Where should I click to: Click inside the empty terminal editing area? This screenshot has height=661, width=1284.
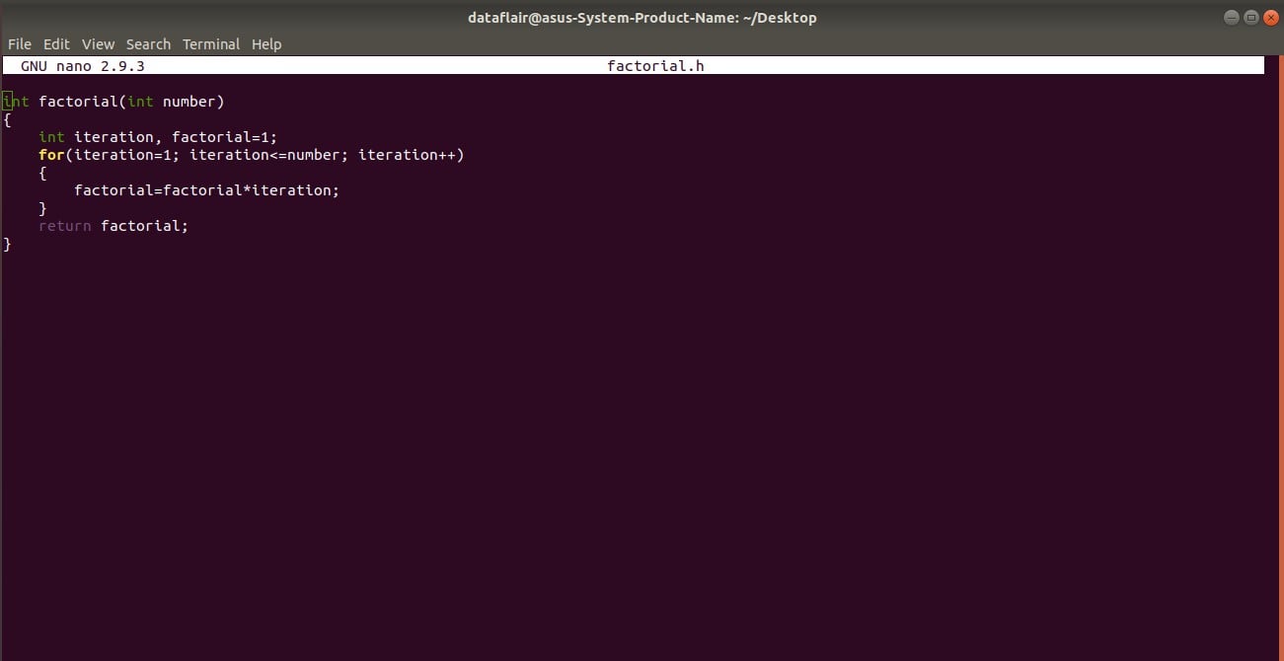click(642, 444)
